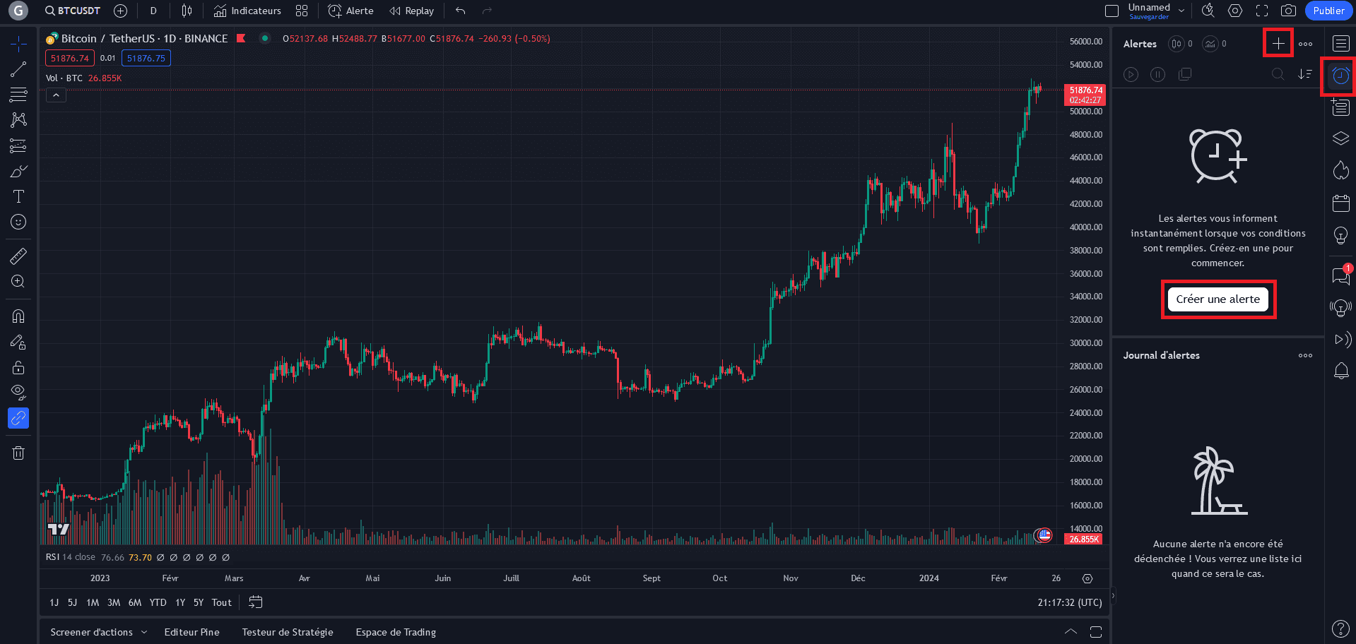This screenshot has height=644, width=1356.
Task: Select the 1M time range
Action: [93, 602]
